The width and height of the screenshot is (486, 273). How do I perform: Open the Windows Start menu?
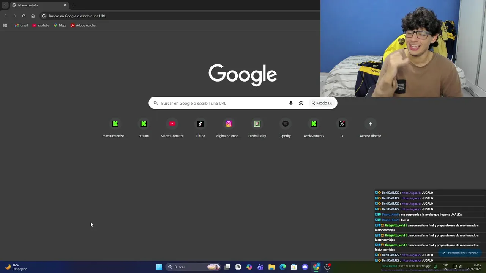coord(159,267)
